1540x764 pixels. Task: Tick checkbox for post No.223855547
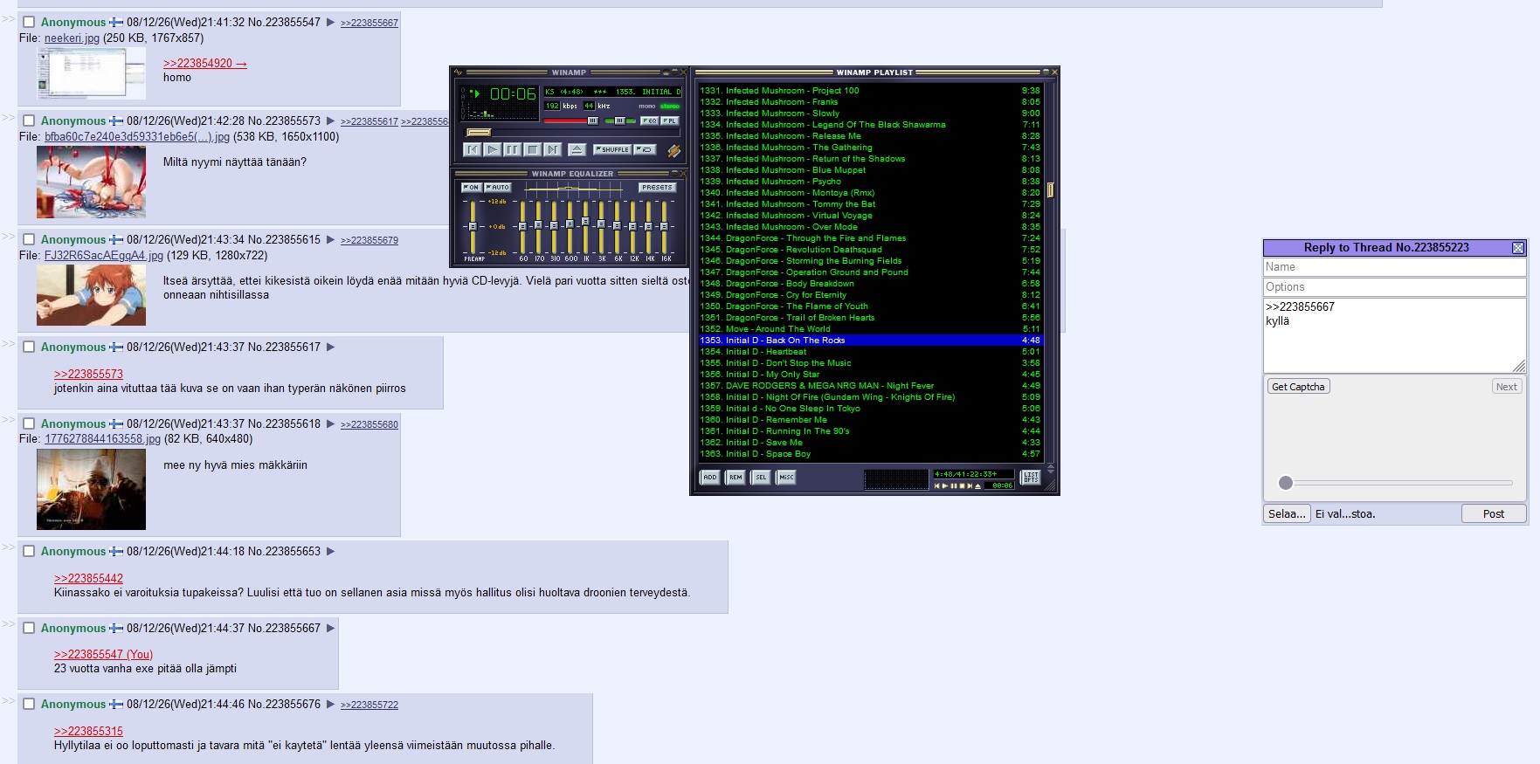[29, 22]
